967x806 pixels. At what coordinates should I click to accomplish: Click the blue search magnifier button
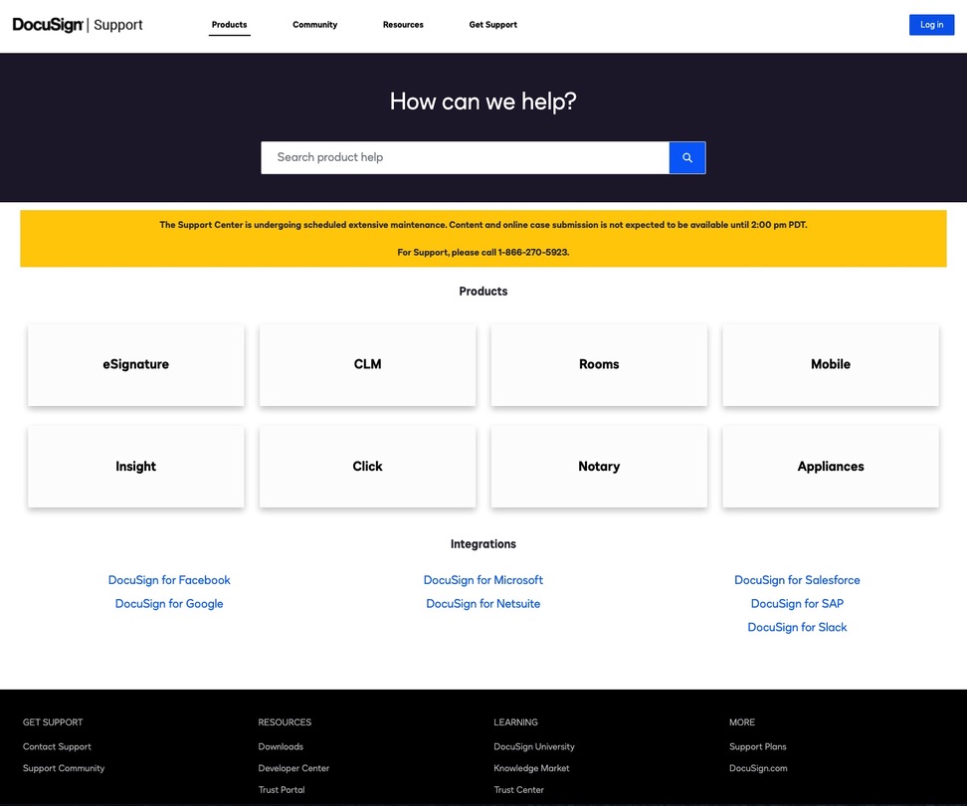click(687, 158)
